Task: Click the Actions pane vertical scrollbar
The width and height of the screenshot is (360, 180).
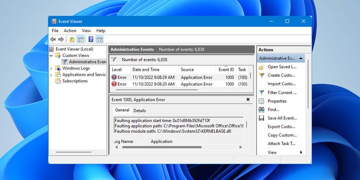Action: click(308, 84)
